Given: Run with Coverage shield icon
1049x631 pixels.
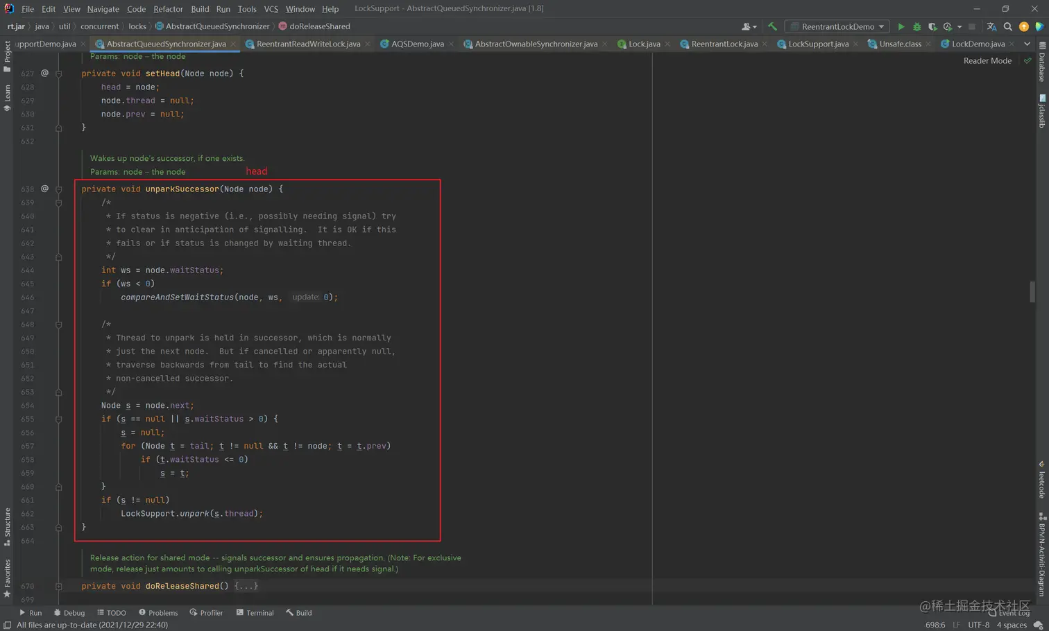Looking at the screenshot, I should pos(932,26).
